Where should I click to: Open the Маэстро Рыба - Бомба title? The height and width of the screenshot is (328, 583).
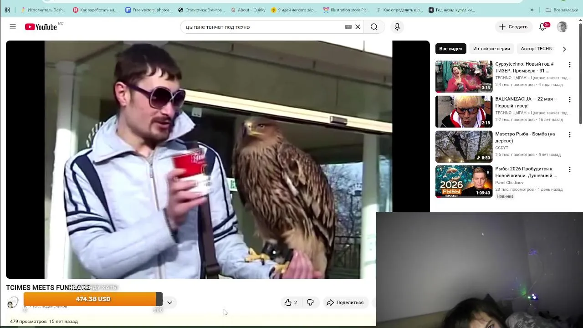525,137
